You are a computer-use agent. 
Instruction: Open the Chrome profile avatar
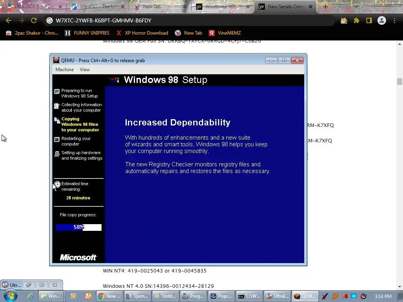click(x=382, y=20)
